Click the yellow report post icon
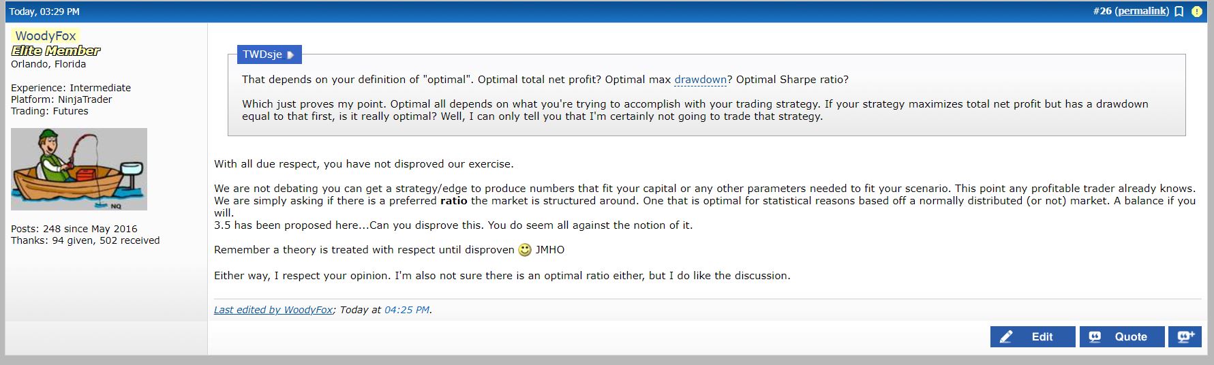 coord(1196,12)
